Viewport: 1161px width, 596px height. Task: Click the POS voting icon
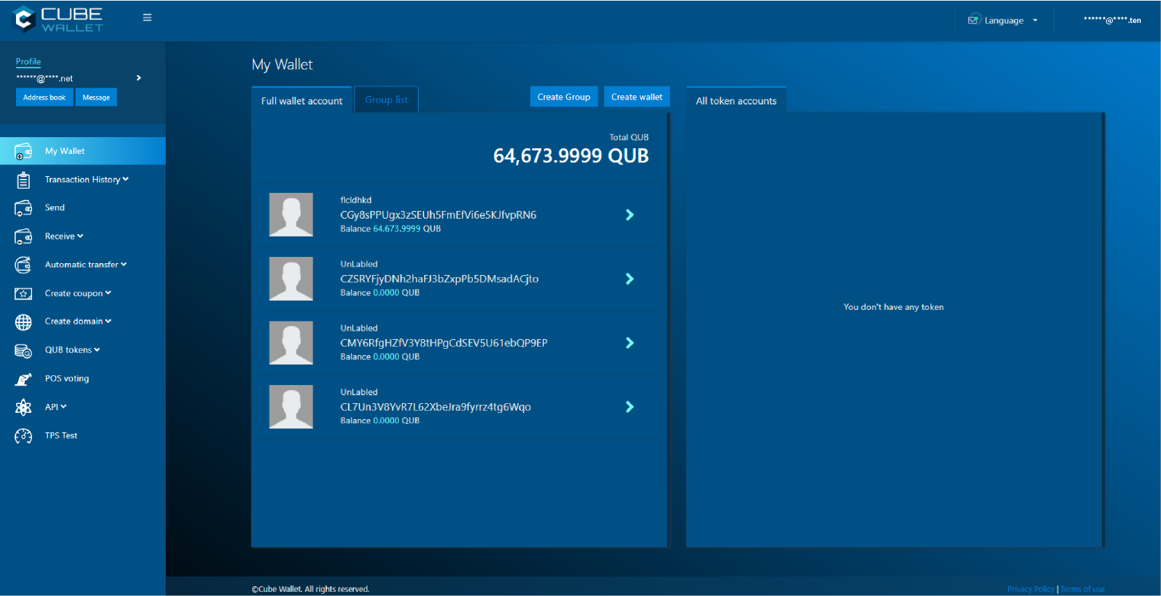(x=23, y=379)
